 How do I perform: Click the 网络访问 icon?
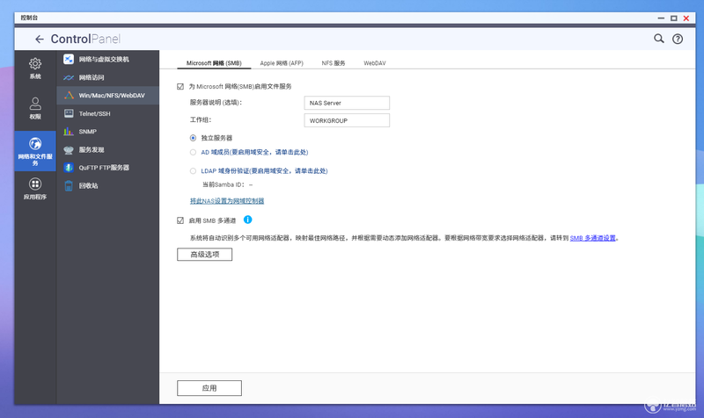coord(69,77)
